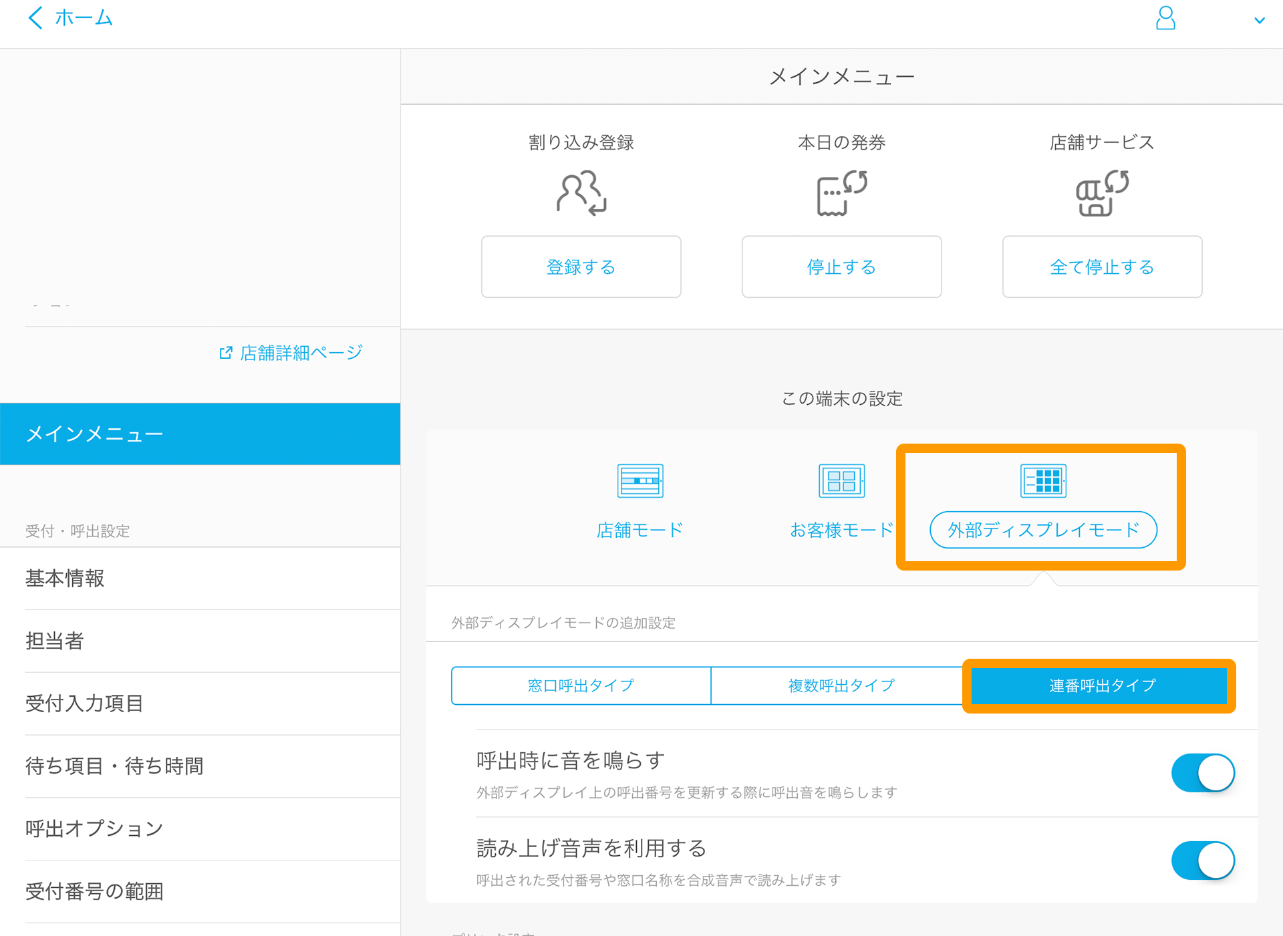Click 外部ディスプレイモードの追加設定 label
Screen dimensions: 1283x936
(563, 623)
